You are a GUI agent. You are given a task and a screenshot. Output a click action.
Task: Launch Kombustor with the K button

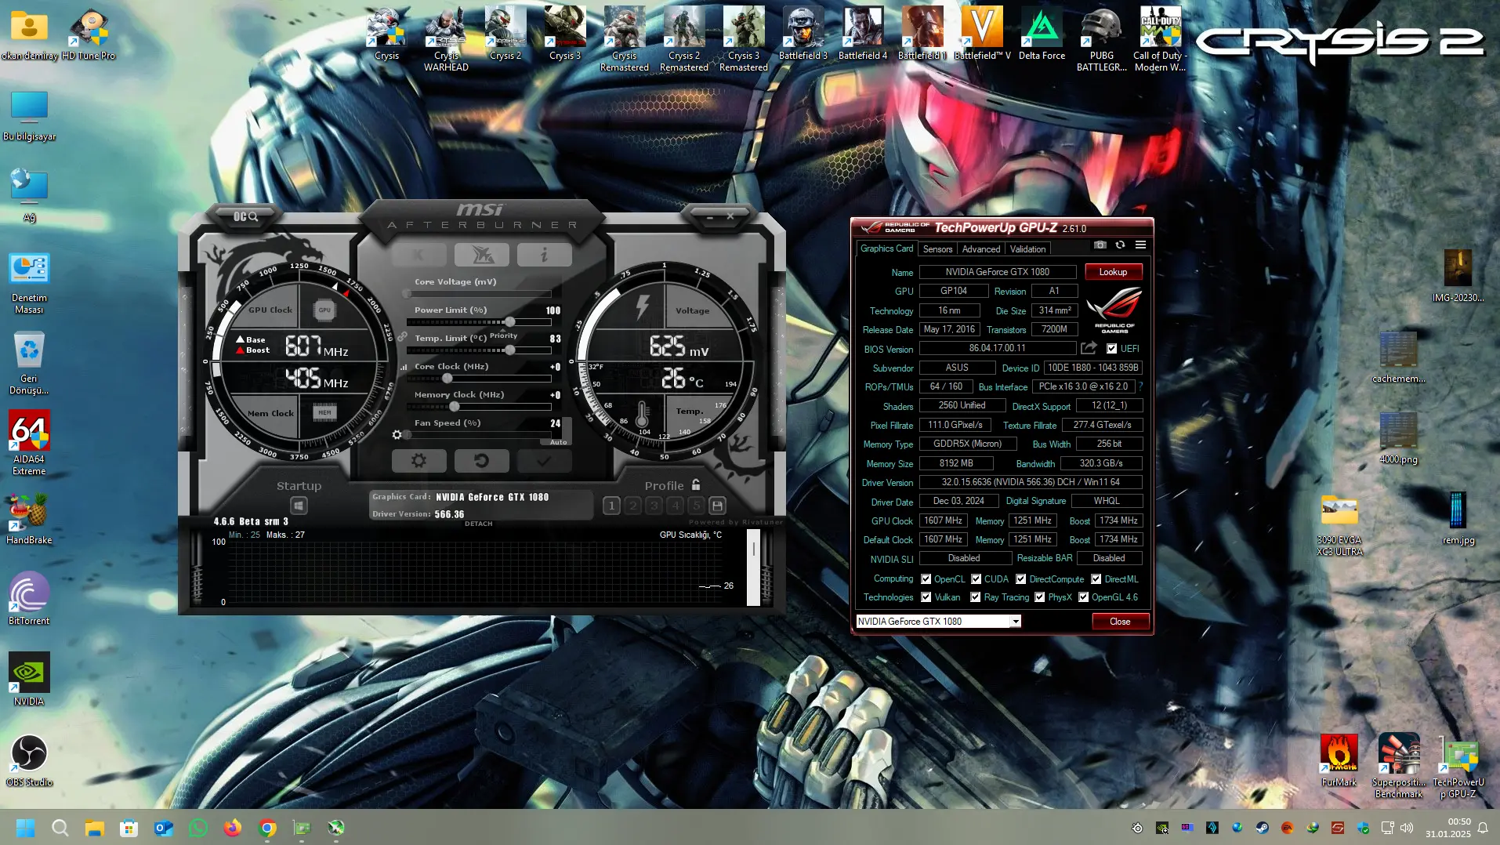(418, 255)
